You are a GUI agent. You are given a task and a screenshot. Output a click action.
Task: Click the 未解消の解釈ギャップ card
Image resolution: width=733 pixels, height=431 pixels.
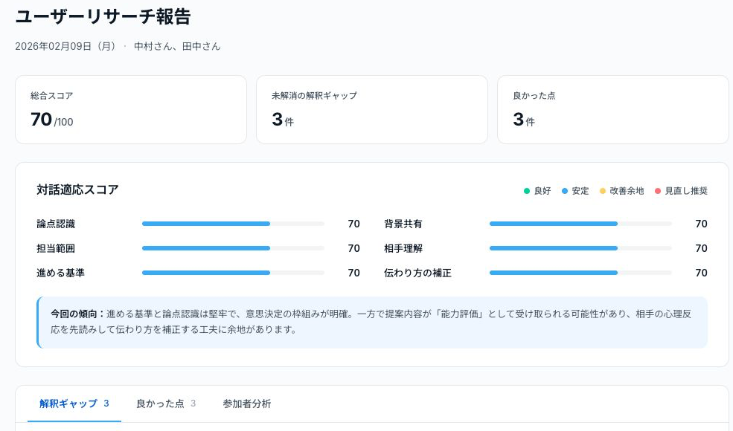coord(372,110)
